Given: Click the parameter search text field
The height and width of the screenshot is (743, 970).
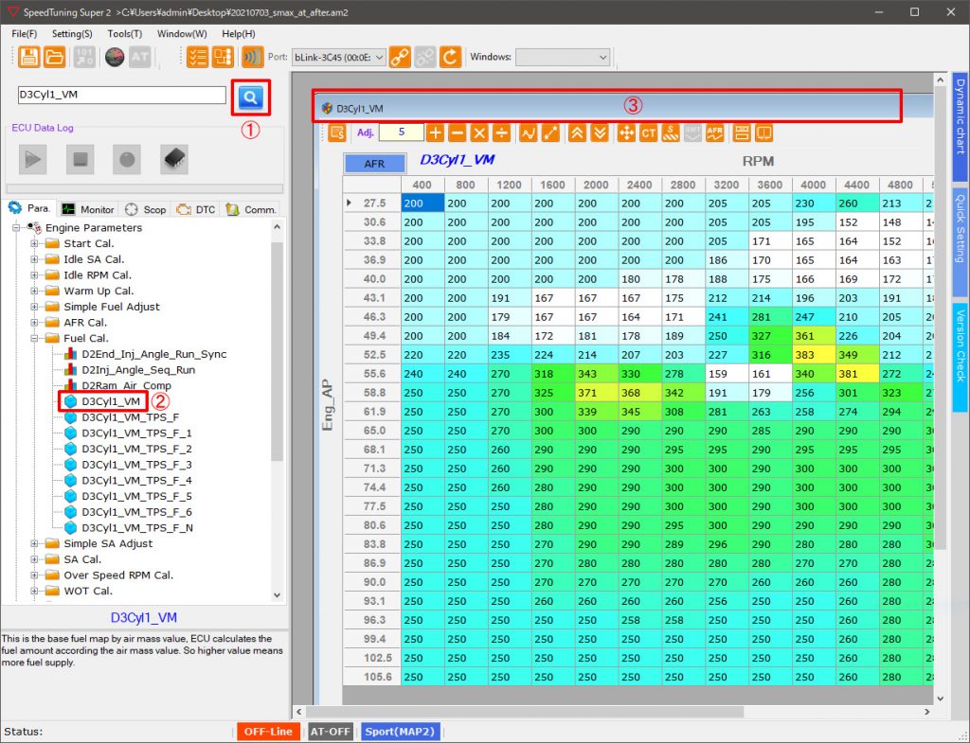Looking at the screenshot, I should pyautogui.click(x=122, y=95).
